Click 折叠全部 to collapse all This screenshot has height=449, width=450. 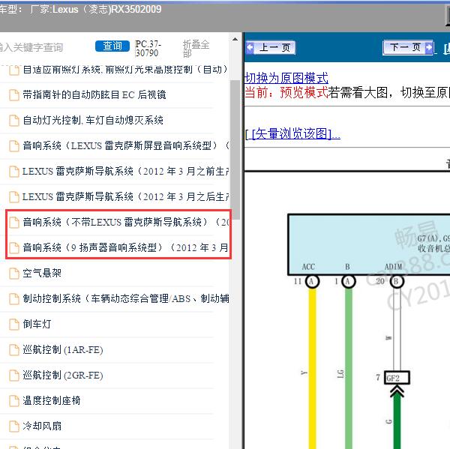[x=196, y=49]
